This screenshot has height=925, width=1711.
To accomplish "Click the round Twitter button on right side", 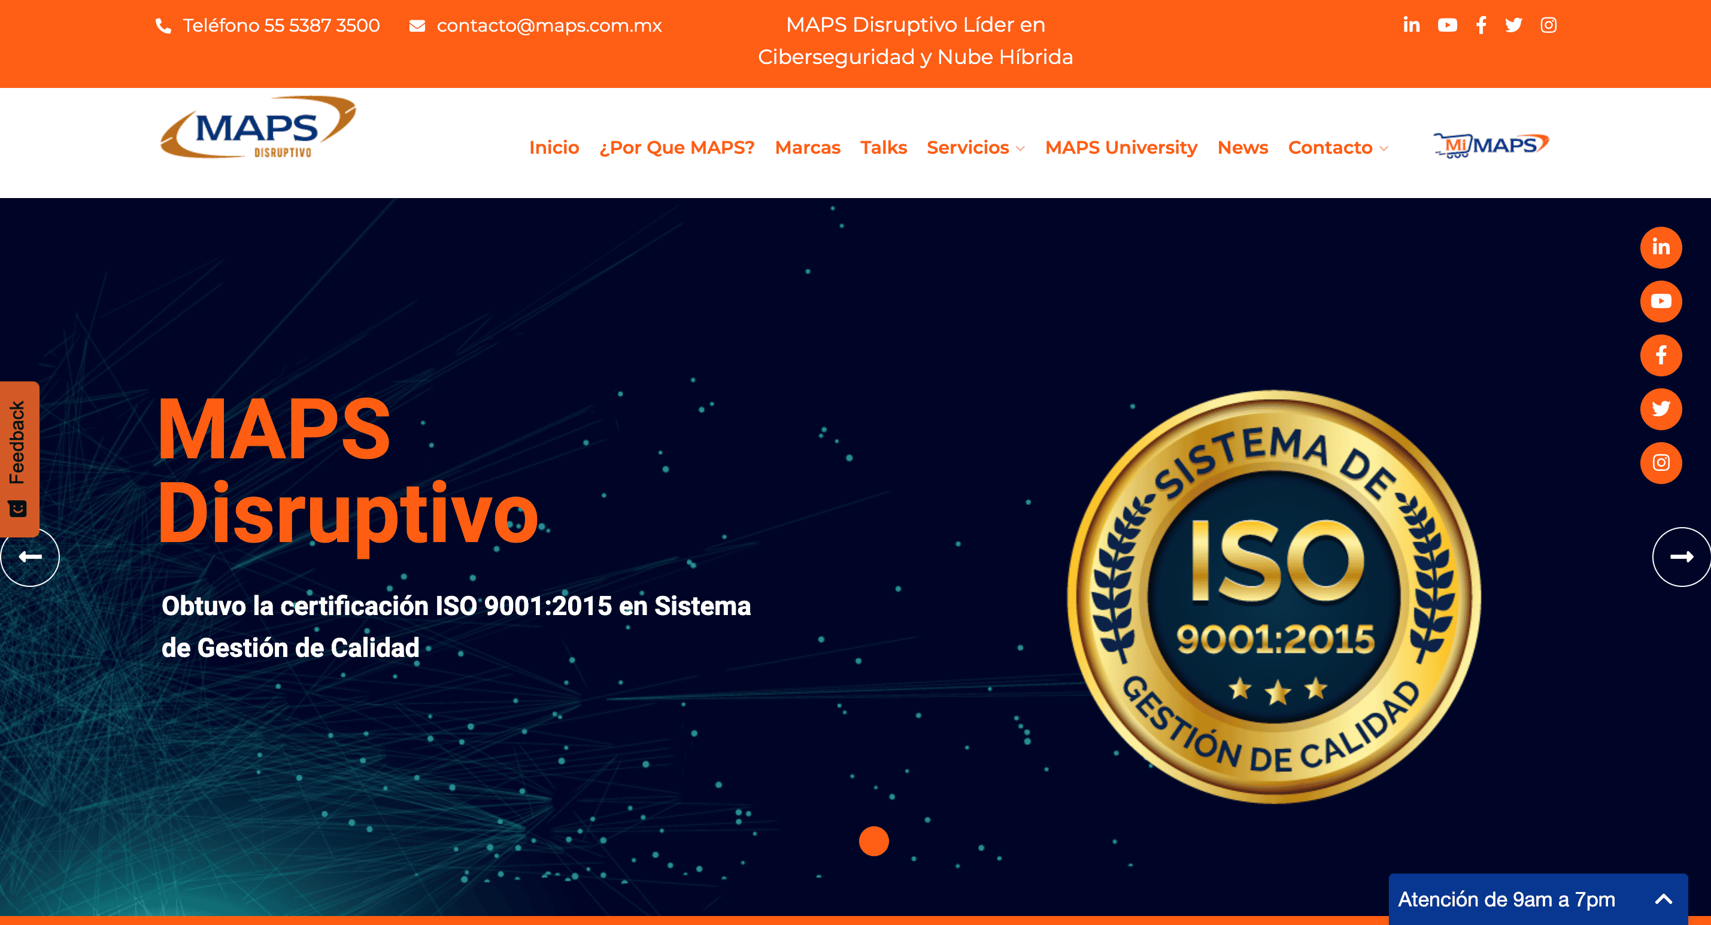I will click(x=1661, y=409).
